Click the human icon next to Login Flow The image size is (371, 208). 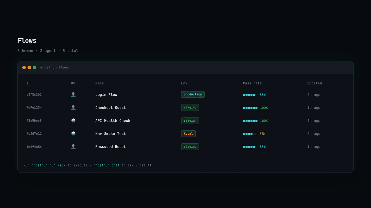[73, 94]
